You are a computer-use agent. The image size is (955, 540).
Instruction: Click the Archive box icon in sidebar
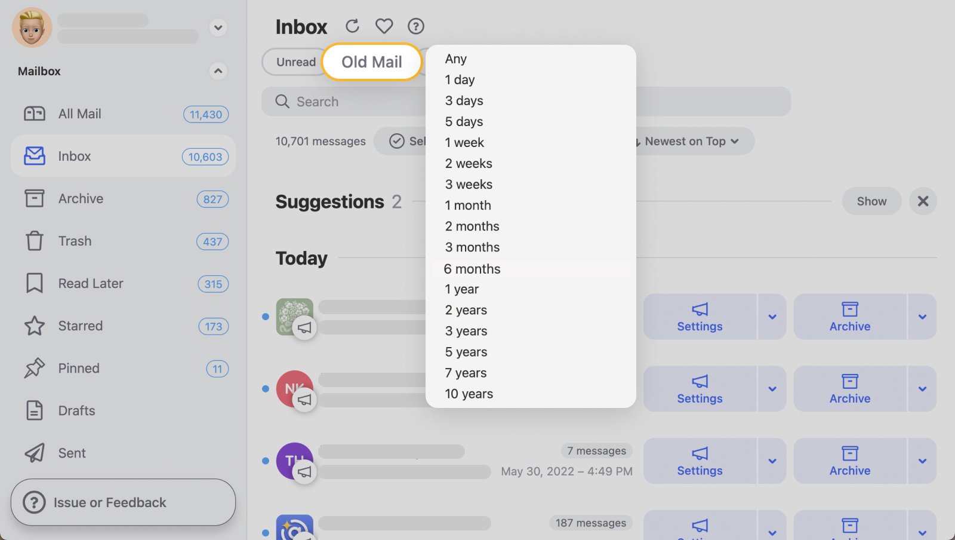click(x=34, y=199)
